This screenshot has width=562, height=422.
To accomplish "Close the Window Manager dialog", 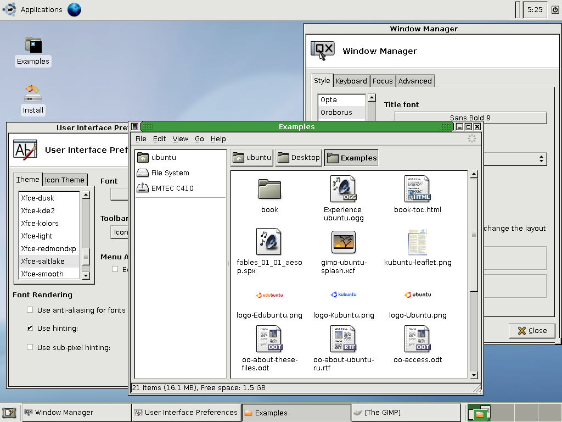I will pyautogui.click(x=532, y=330).
